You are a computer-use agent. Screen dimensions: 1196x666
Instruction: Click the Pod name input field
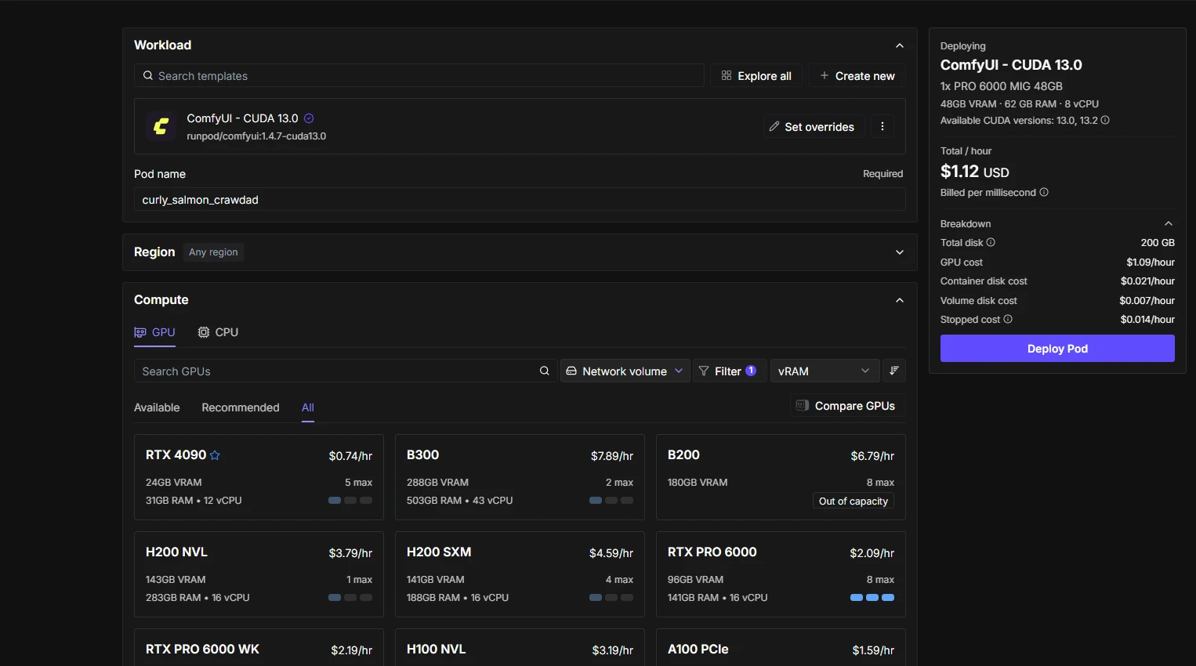(x=520, y=200)
